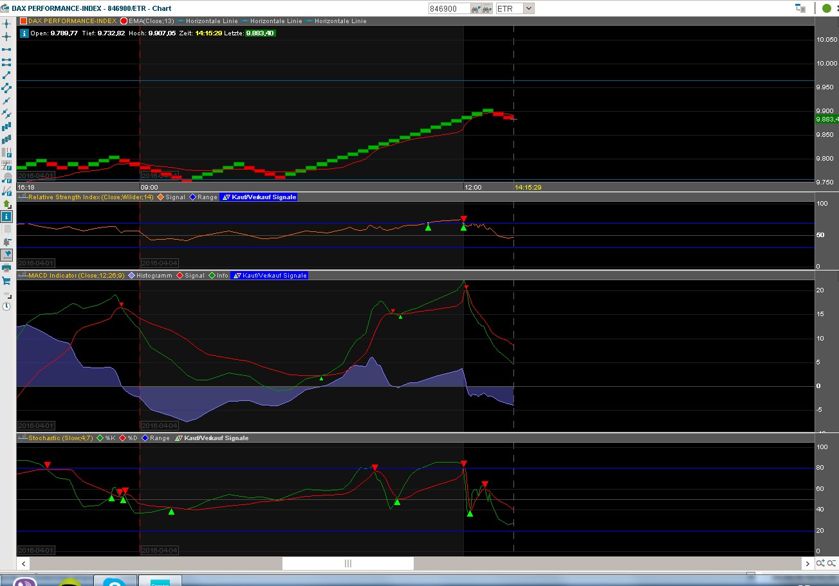Click the red DAX PERFORMANCE-INDEX color square
The image size is (839, 586).
click(23, 21)
